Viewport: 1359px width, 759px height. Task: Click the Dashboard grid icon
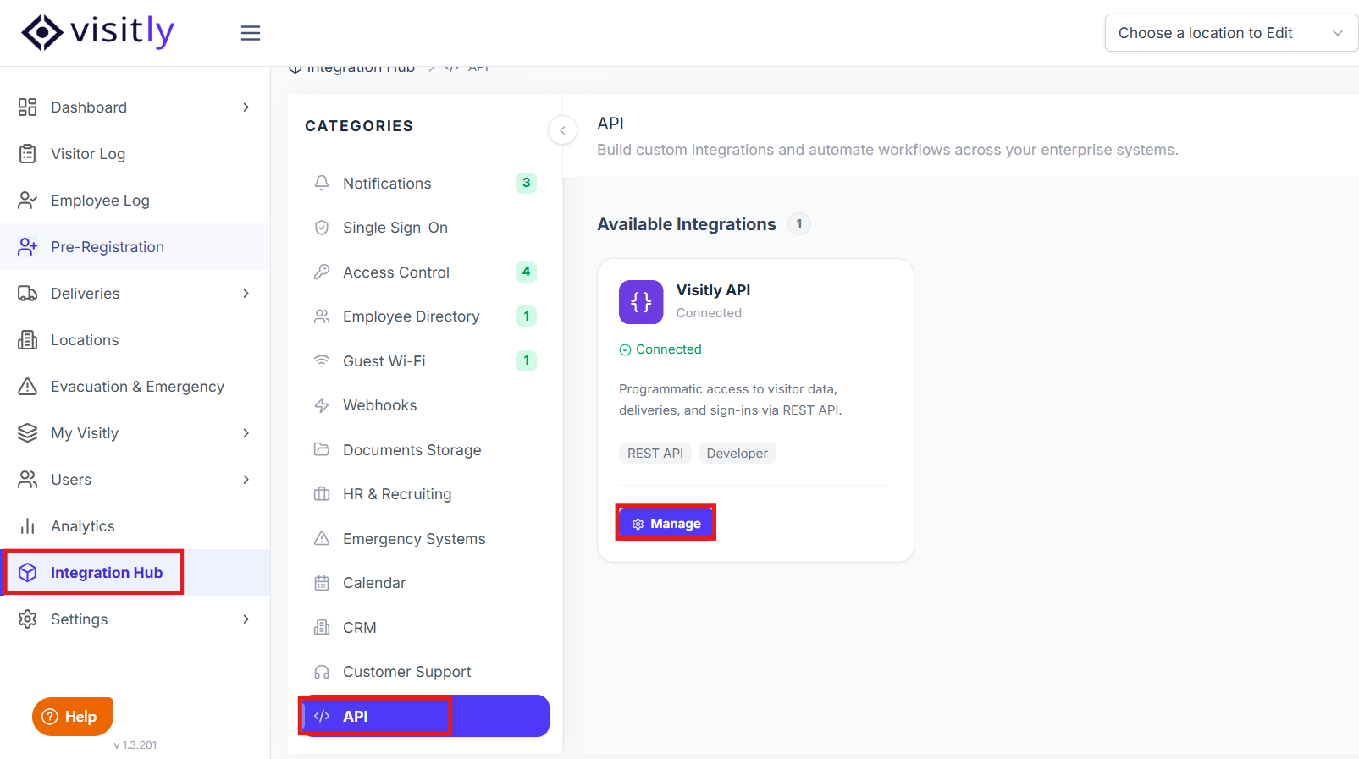(28, 107)
